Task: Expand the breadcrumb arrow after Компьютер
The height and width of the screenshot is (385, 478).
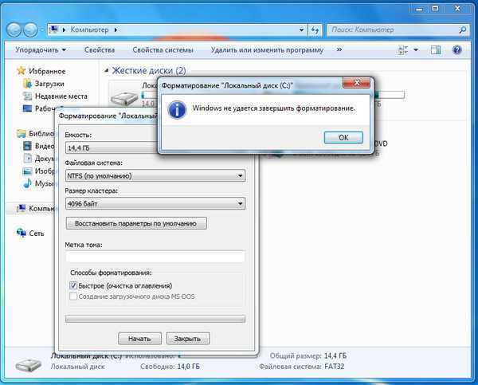Action: click(116, 30)
